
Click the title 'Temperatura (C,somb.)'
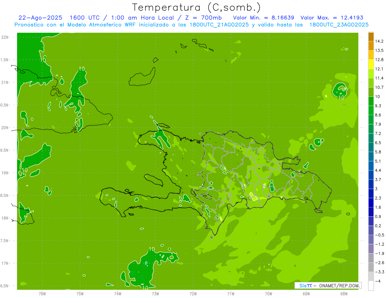(x=196, y=7)
